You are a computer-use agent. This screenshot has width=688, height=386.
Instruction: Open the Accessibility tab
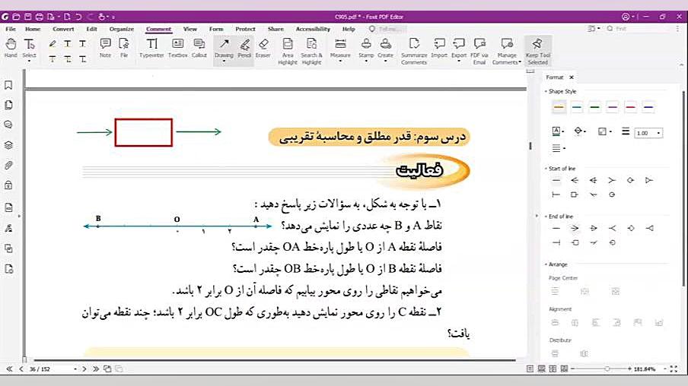click(x=313, y=29)
